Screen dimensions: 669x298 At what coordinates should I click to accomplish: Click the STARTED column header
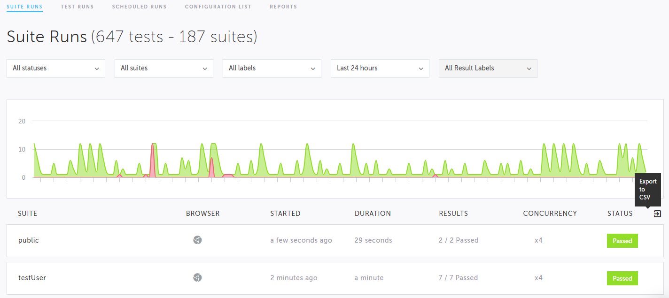coord(285,214)
